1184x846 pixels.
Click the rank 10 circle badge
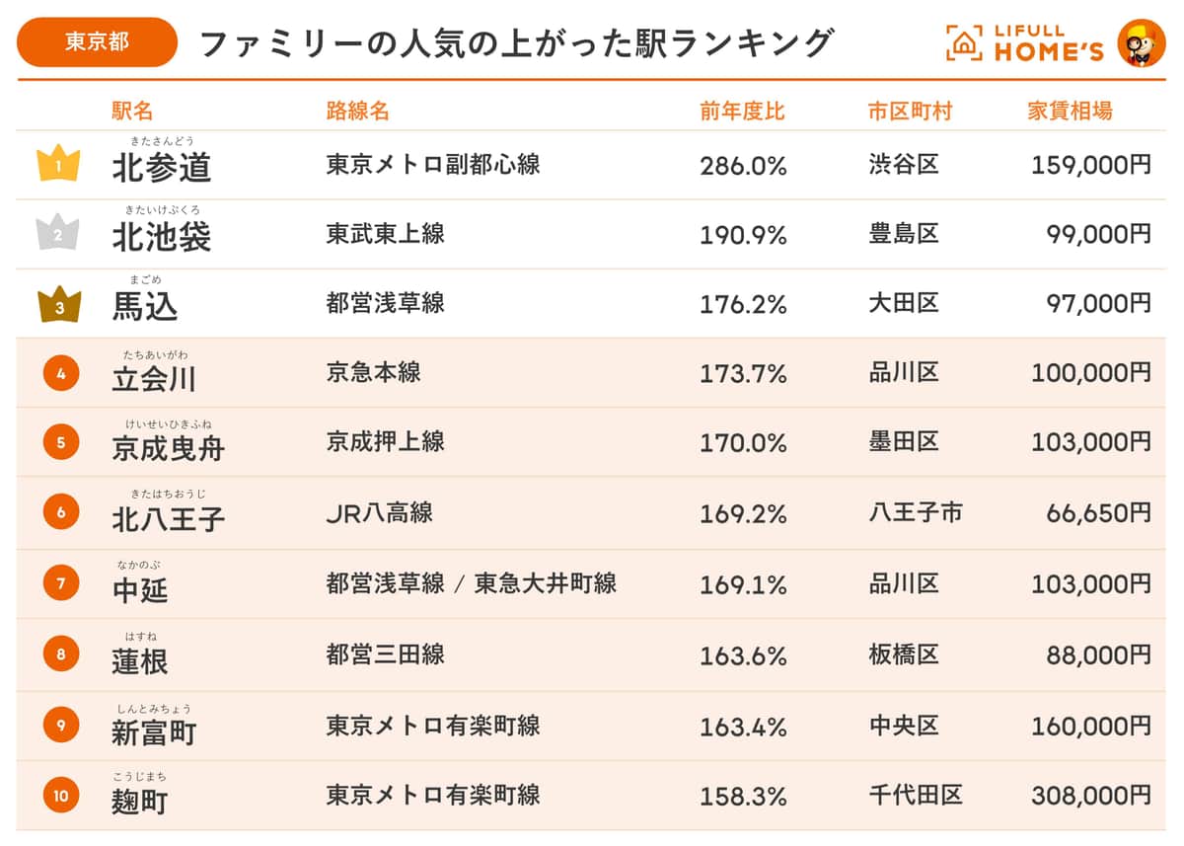61,795
